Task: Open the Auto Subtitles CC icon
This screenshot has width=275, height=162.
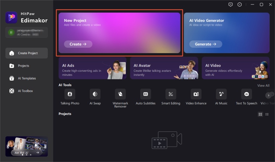Action: pyautogui.click(x=145, y=94)
